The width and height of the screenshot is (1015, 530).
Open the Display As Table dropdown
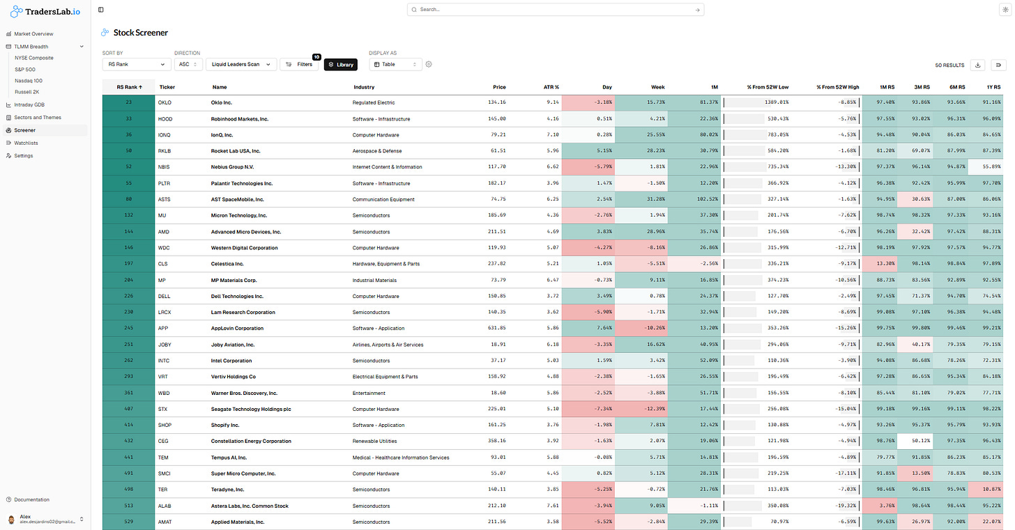pos(395,64)
